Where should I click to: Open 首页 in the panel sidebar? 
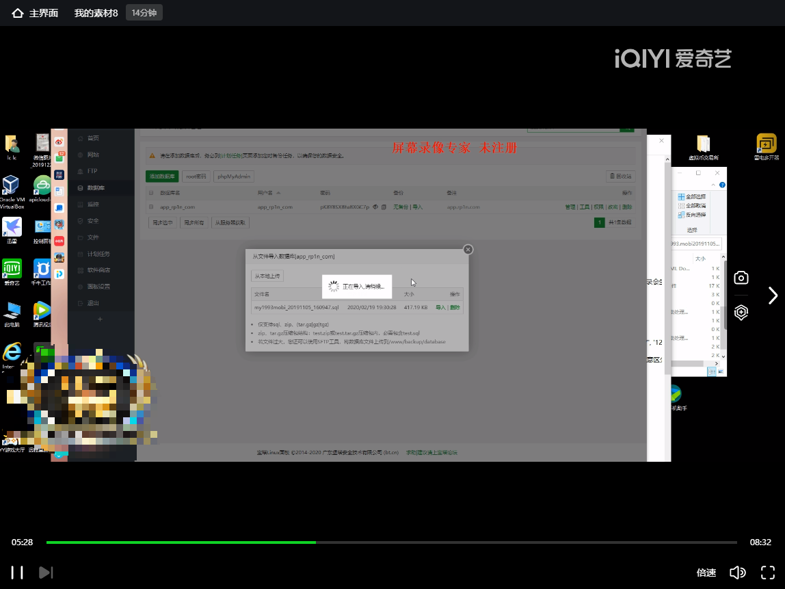93,138
